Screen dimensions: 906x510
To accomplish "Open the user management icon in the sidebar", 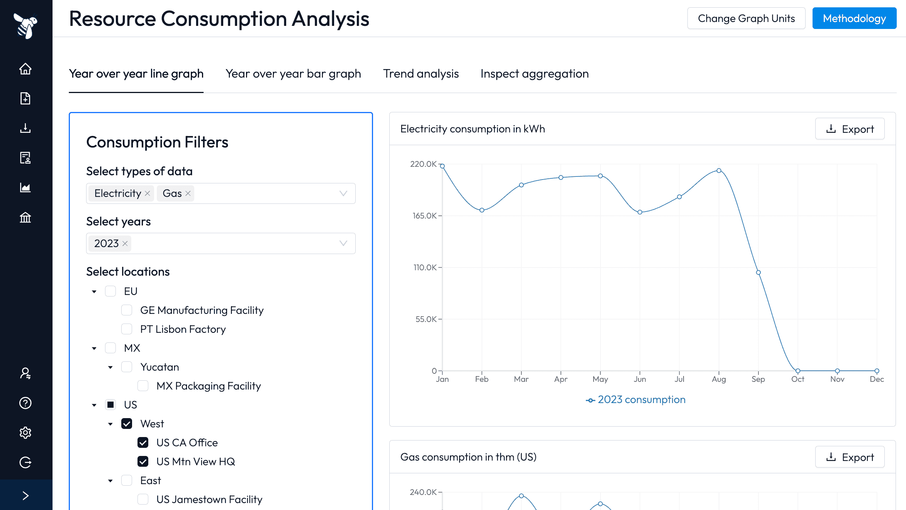I will [25, 373].
